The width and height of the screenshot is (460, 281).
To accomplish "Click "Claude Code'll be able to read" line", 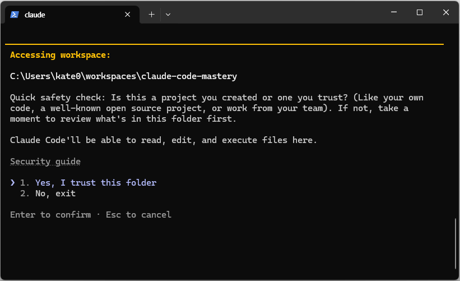I will point(164,140).
